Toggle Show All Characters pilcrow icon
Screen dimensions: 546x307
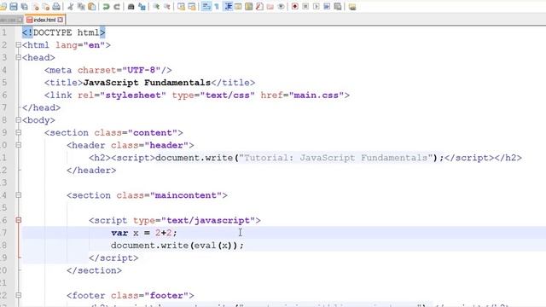(x=217, y=6)
